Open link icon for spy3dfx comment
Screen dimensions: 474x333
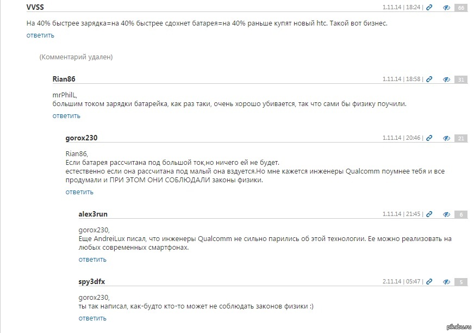coord(429,282)
